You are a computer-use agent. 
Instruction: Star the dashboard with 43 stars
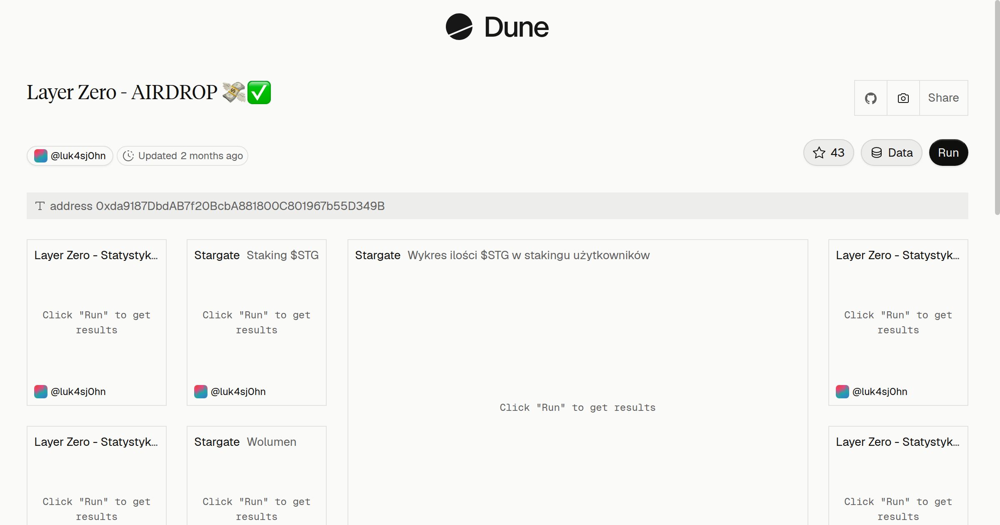coord(829,152)
